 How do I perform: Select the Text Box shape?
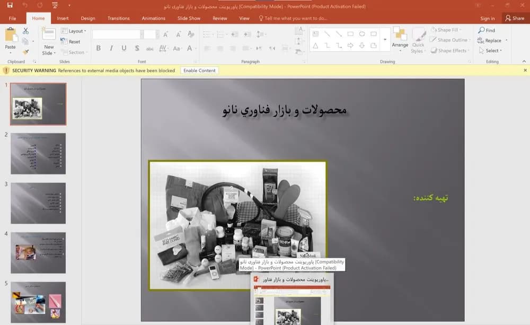pyautogui.click(x=315, y=34)
